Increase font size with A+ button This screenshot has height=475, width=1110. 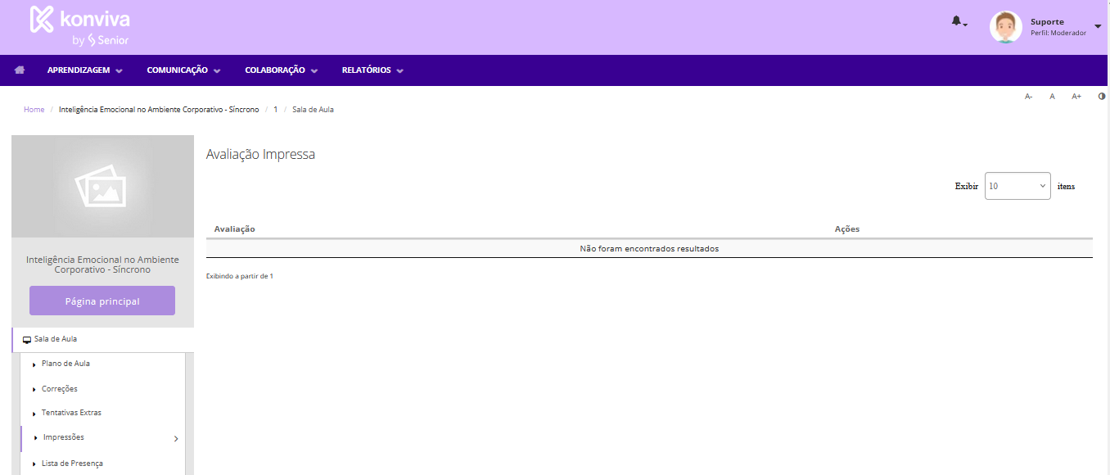1076,97
